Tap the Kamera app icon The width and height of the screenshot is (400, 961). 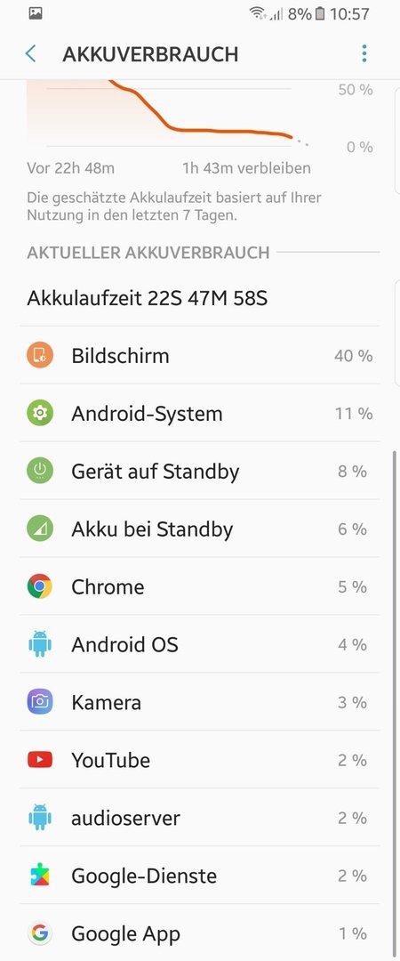pos(40,702)
